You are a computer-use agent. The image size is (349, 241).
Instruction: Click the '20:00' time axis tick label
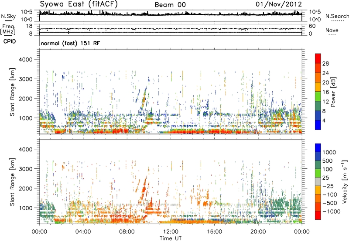[x=258, y=232]
